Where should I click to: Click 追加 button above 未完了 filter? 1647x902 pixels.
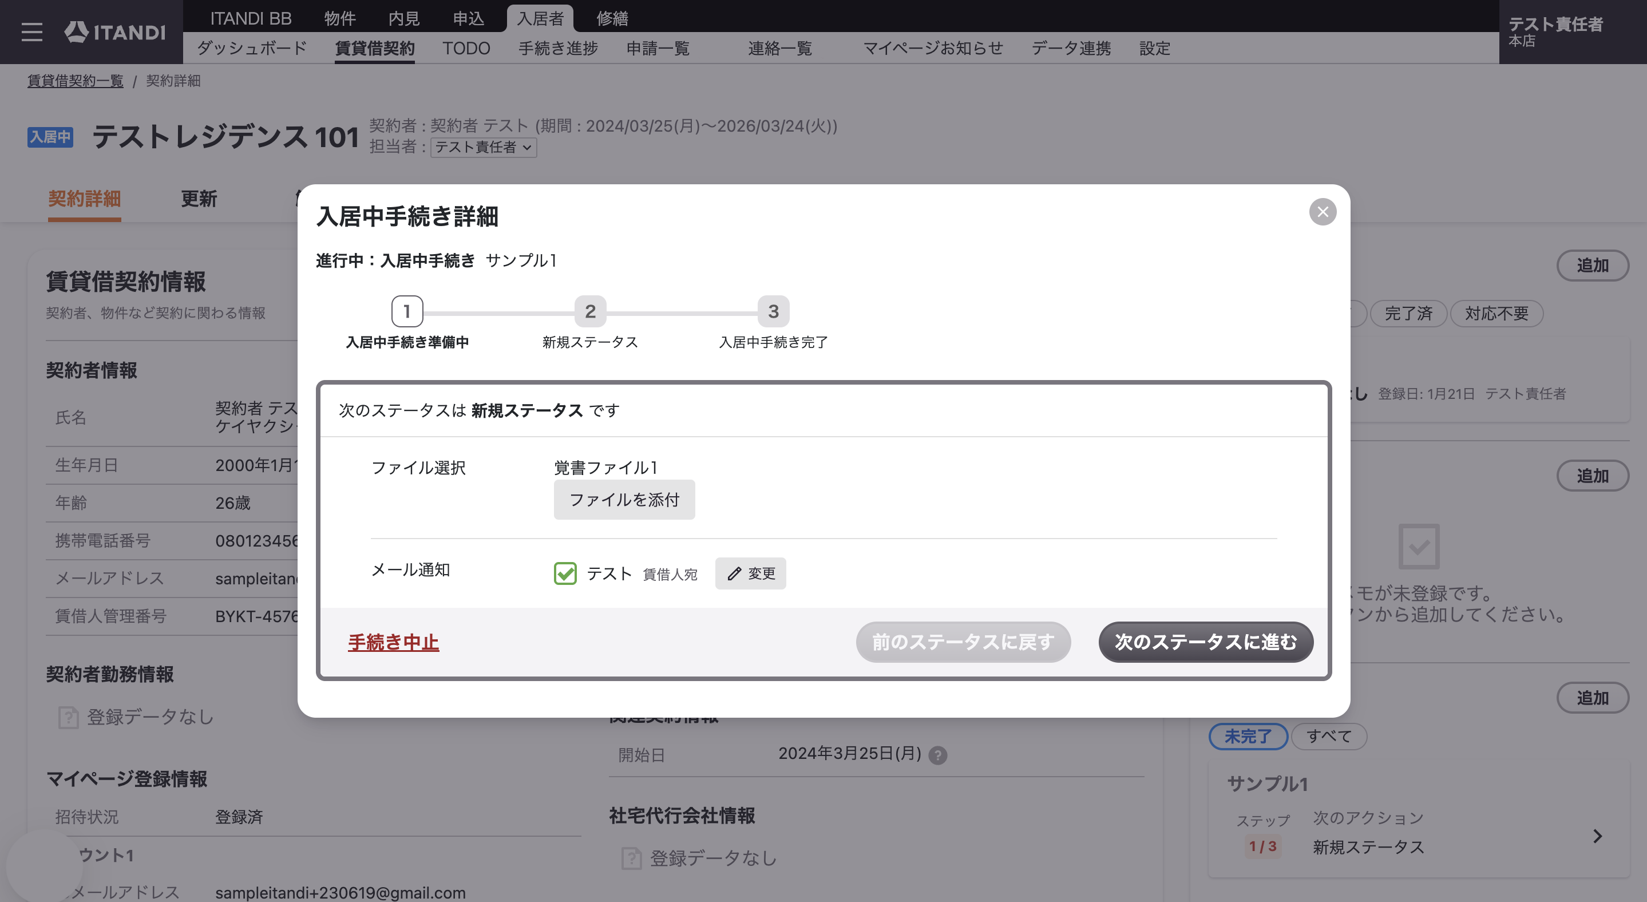click(x=1592, y=698)
